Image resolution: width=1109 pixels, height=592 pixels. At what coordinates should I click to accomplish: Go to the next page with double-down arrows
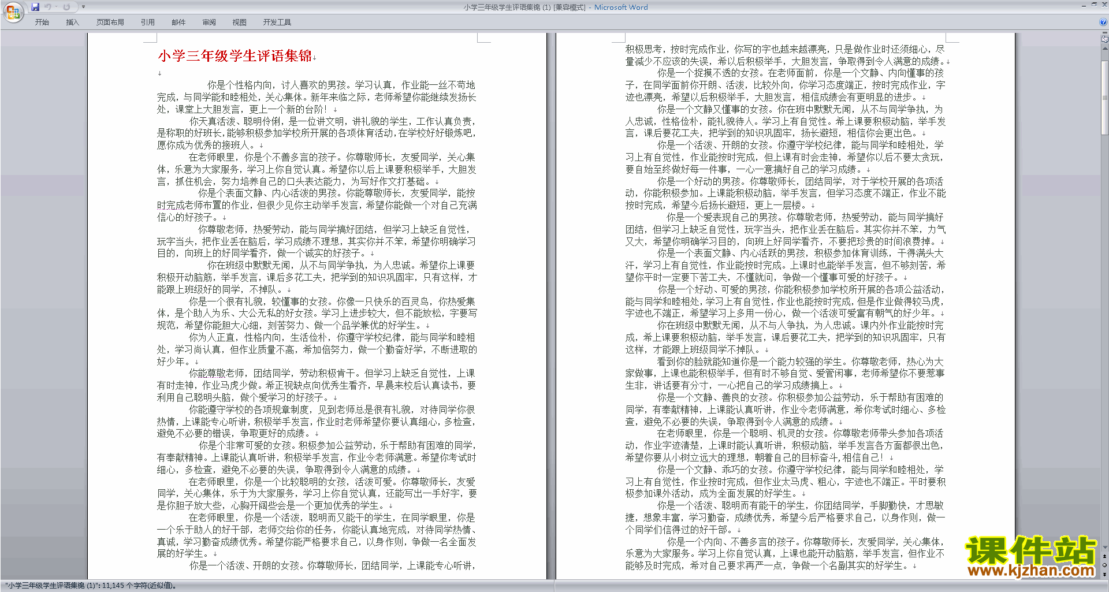click(x=1105, y=574)
